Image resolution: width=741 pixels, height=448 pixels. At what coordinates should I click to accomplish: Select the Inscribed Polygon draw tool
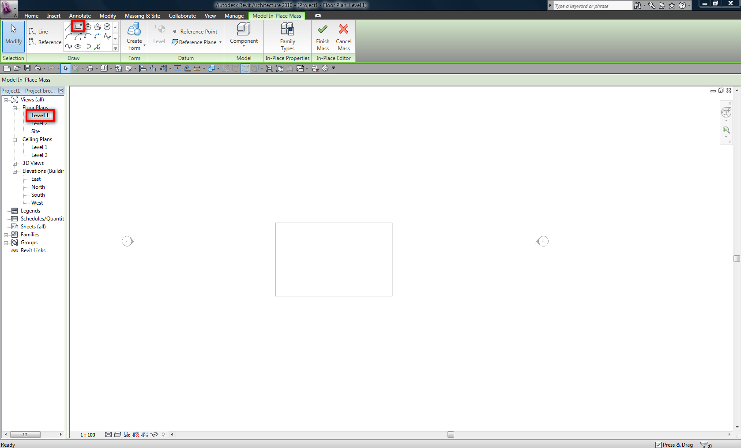point(88,27)
